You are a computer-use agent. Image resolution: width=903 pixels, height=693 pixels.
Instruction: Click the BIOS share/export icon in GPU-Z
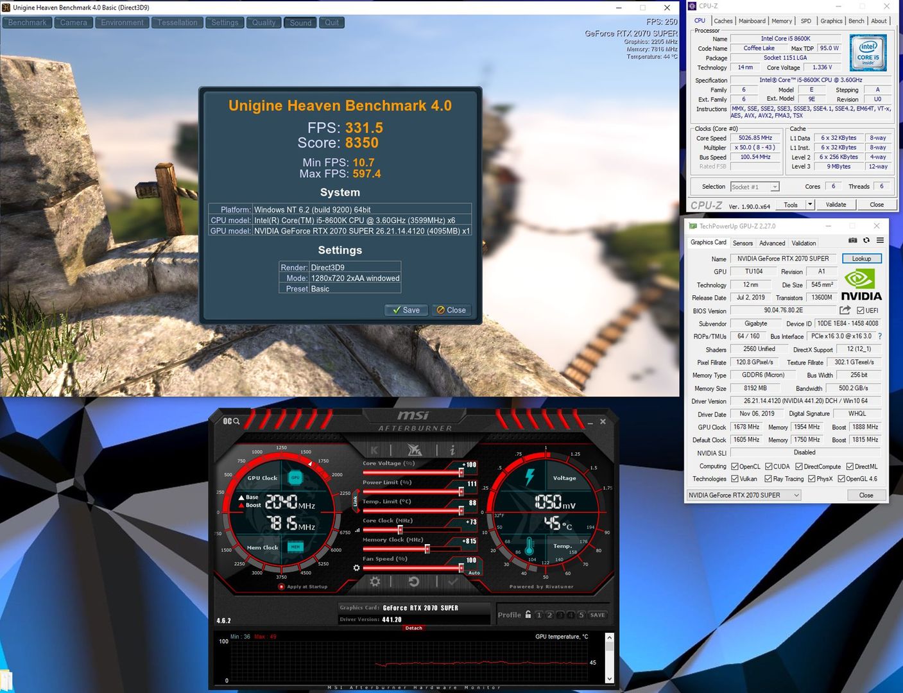tap(845, 310)
